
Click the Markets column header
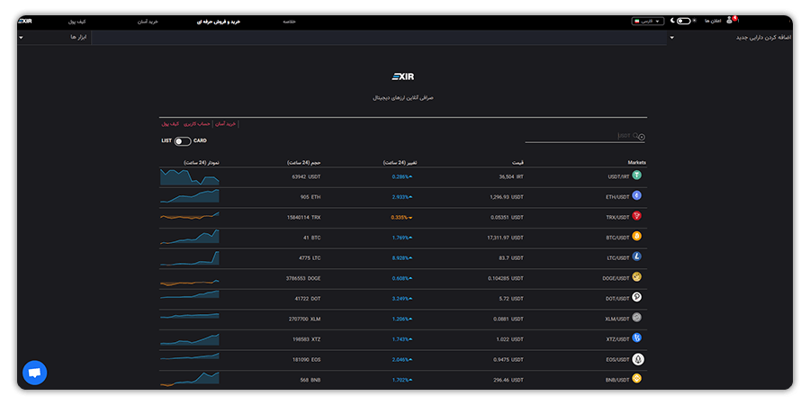tap(636, 163)
